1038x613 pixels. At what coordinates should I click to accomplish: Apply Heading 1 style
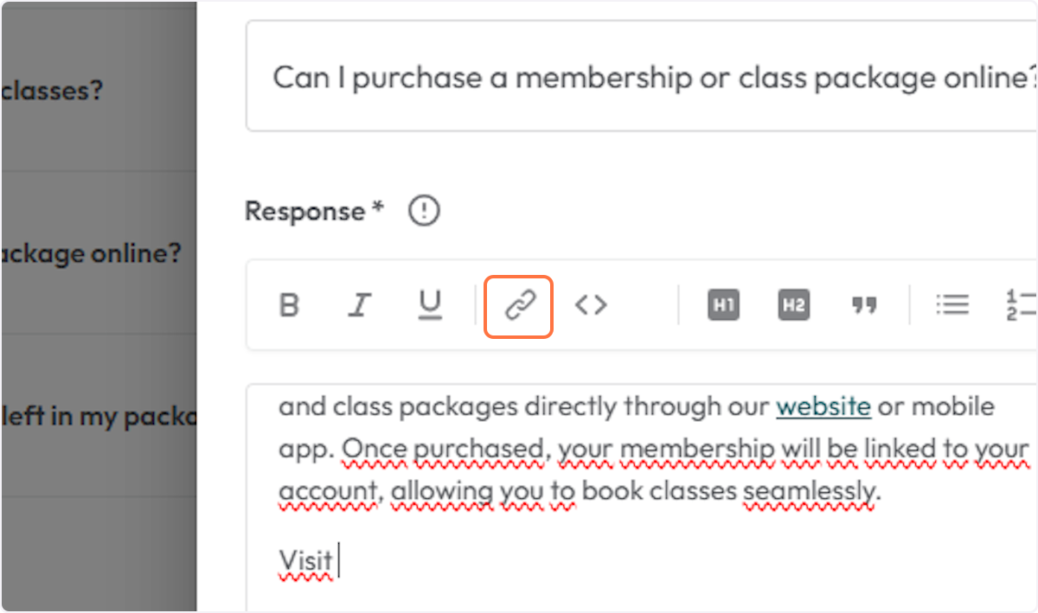click(x=723, y=305)
